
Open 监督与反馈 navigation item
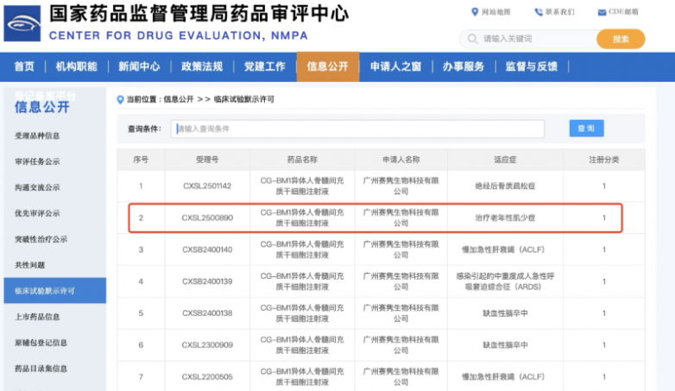click(x=532, y=66)
